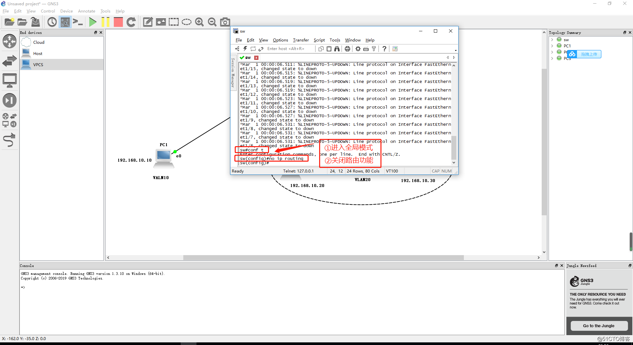Open session manager connect icon
This screenshot has height=345, width=633.
(x=237, y=49)
